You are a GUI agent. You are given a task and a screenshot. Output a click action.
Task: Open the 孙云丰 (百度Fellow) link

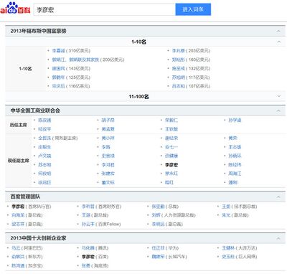88,224
